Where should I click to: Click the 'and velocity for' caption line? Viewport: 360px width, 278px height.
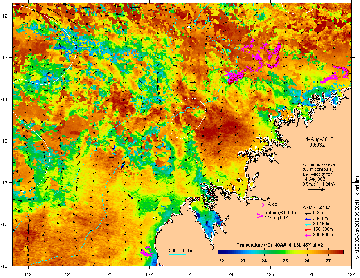point(317,174)
